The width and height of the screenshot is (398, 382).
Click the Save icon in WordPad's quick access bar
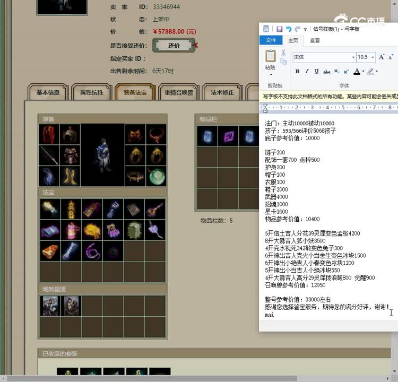point(280,29)
